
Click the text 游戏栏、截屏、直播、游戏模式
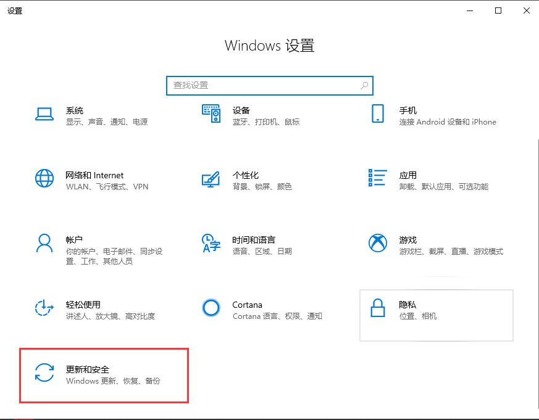click(451, 252)
